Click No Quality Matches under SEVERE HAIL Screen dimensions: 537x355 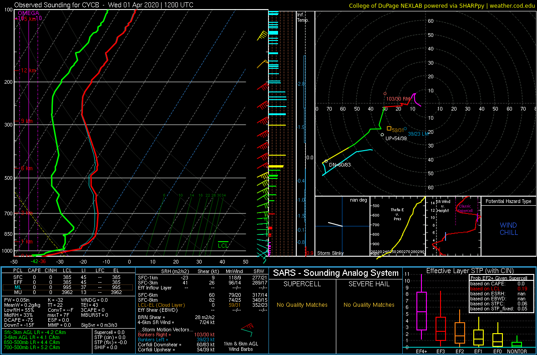coord(369,304)
